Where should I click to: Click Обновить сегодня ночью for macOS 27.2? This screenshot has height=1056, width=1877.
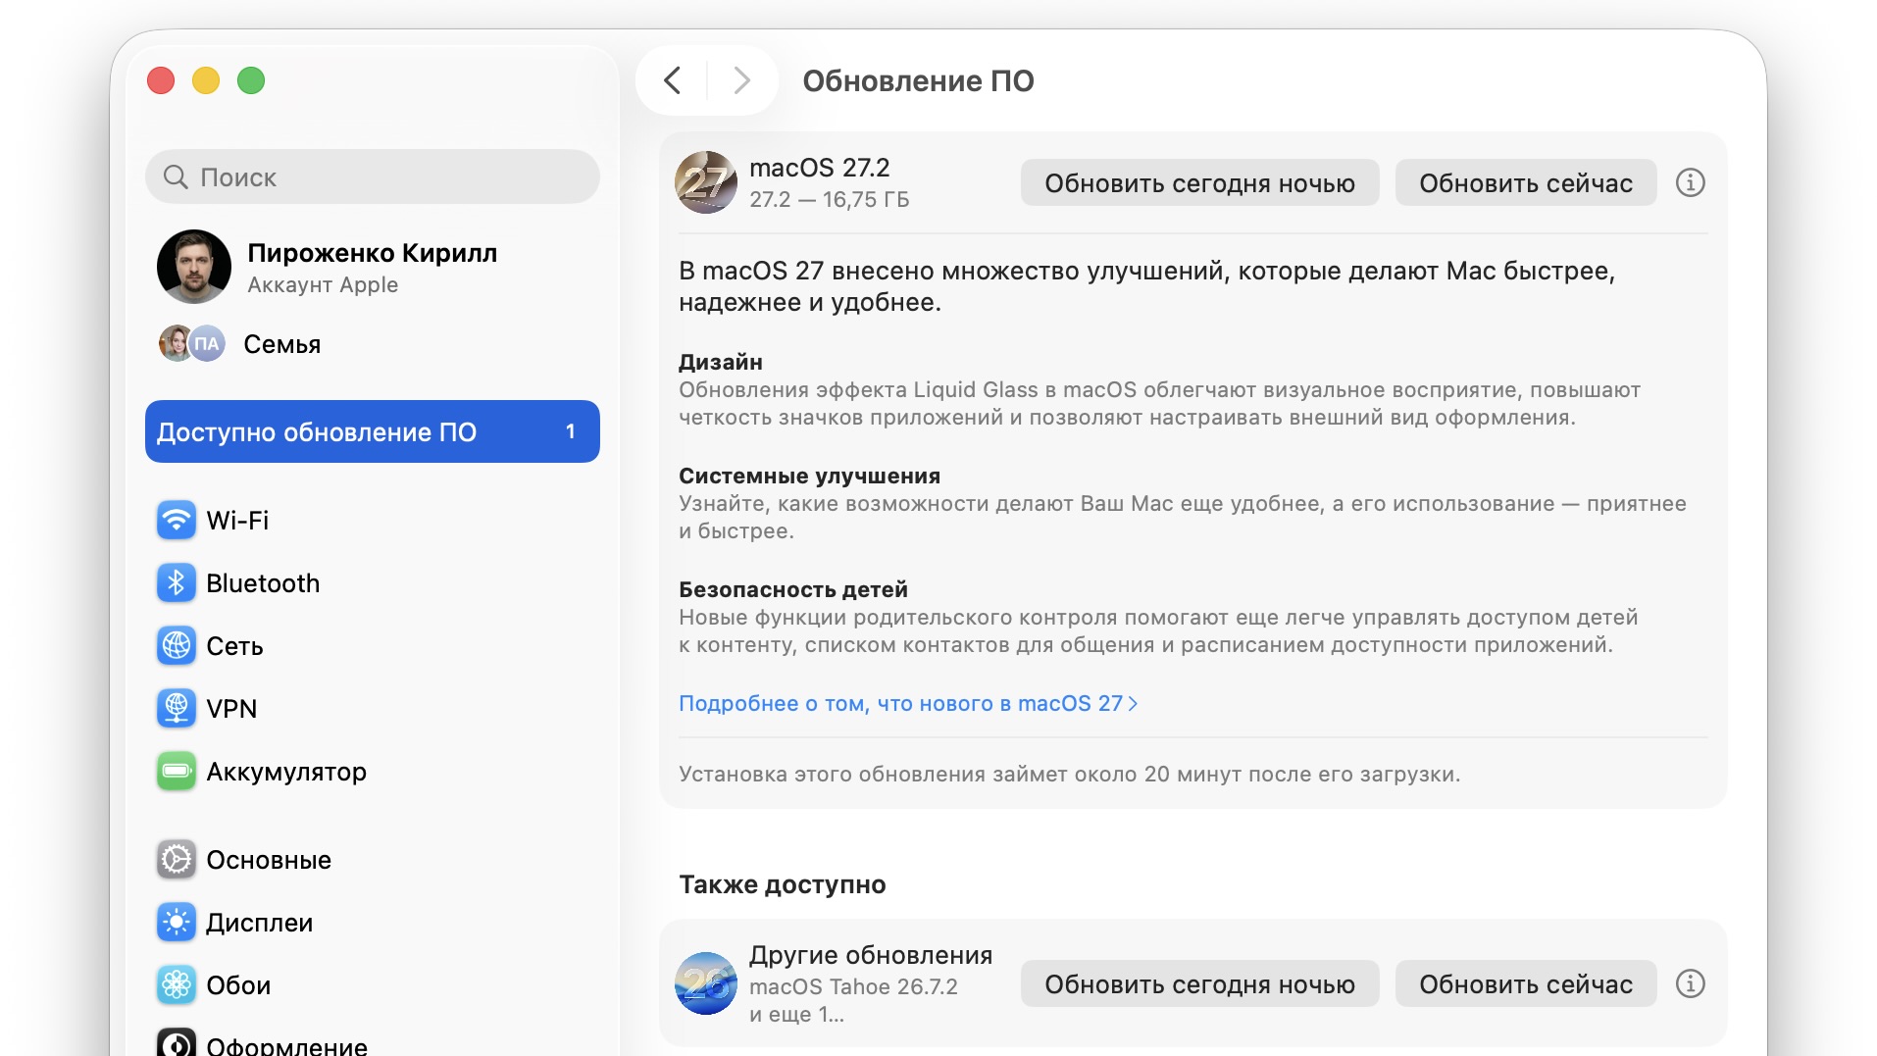pos(1199,183)
